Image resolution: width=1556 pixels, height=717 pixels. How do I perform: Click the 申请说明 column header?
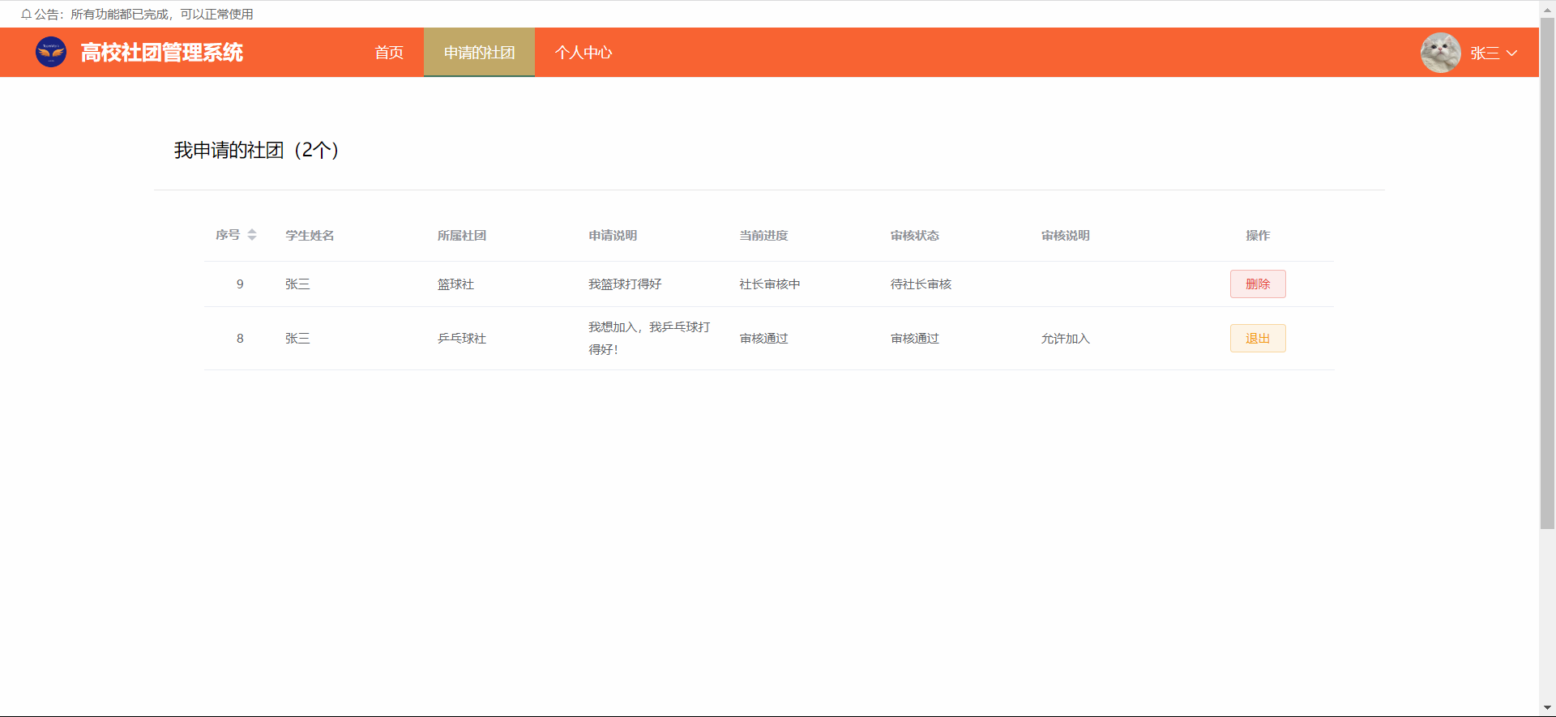613,236
